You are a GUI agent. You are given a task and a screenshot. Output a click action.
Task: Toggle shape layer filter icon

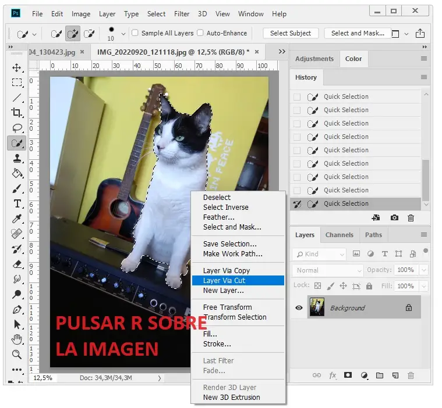[x=398, y=254]
